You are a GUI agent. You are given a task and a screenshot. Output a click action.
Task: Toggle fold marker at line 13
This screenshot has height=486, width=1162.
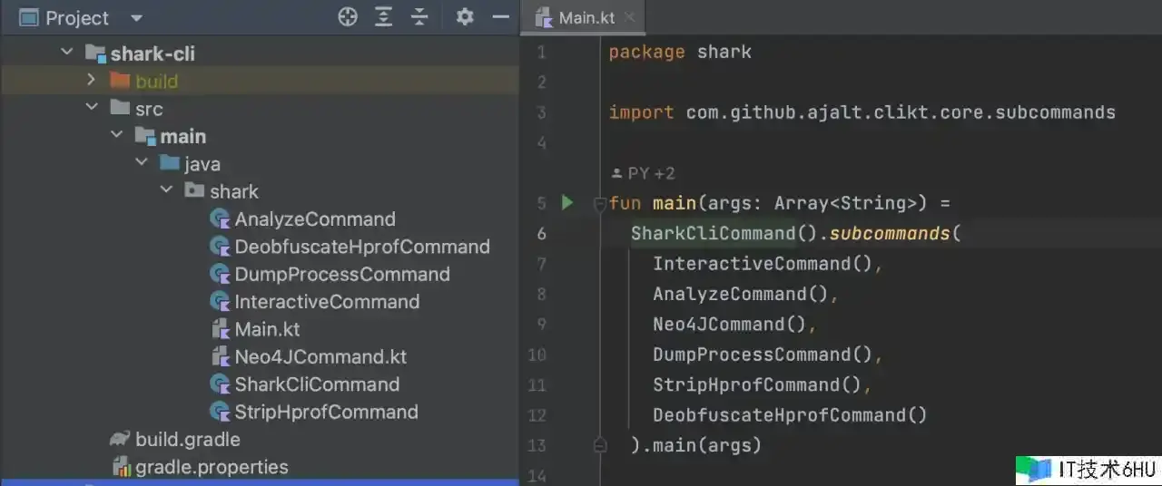pos(599,445)
